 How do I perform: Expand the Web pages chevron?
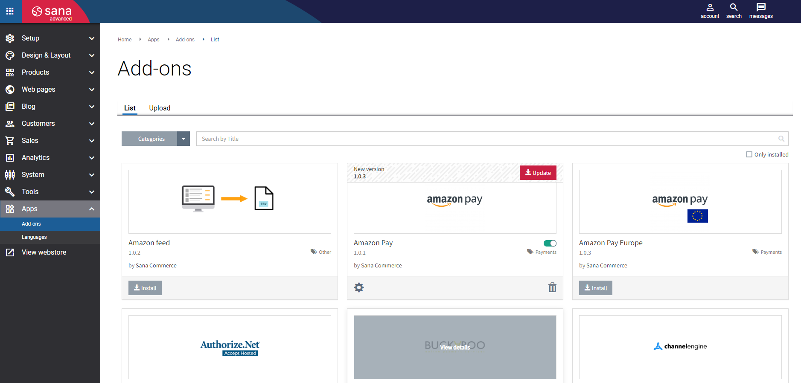click(x=92, y=90)
